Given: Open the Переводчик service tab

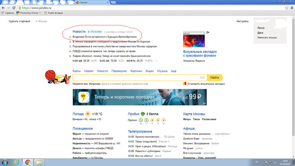Looking at the screenshot, I should [119, 71].
